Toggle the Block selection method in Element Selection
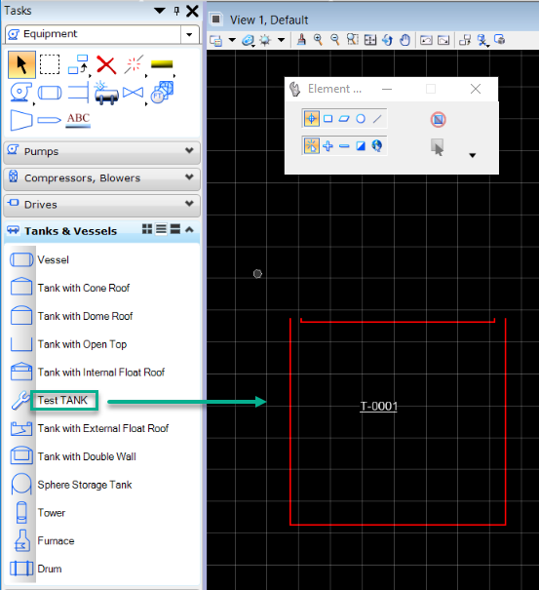Screen dimensions: 539x590 pos(328,119)
